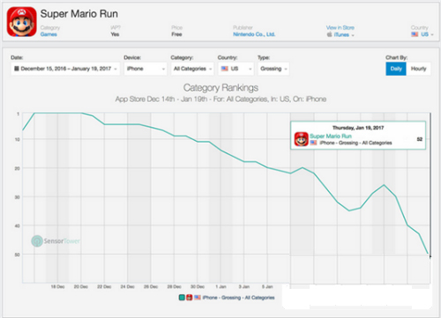The width and height of the screenshot is (441, 318).
Task: Click the 26 Dec axis label
Action: (x=151, y=286)
